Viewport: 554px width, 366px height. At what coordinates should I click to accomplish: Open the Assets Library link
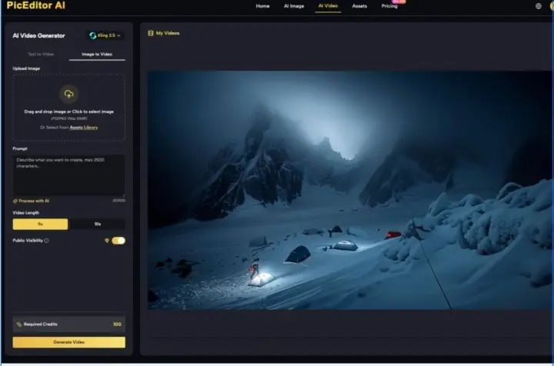pos(84,128)
